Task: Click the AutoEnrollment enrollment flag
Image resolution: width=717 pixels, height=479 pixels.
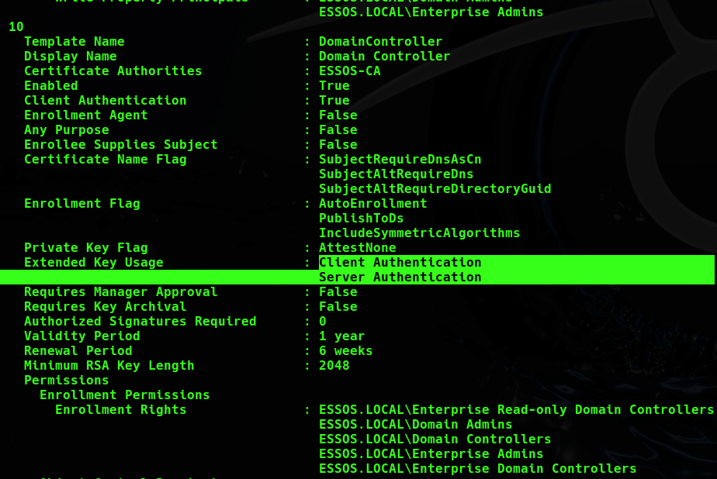Action: click(372, 204)
